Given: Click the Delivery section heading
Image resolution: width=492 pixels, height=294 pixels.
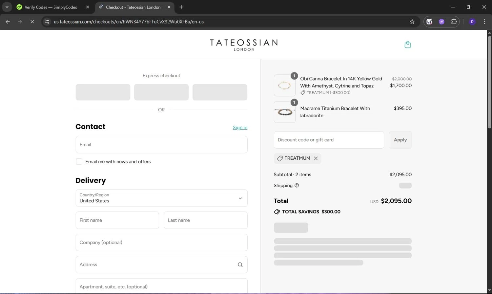Looking at the screenshot, I should [91, 180].
